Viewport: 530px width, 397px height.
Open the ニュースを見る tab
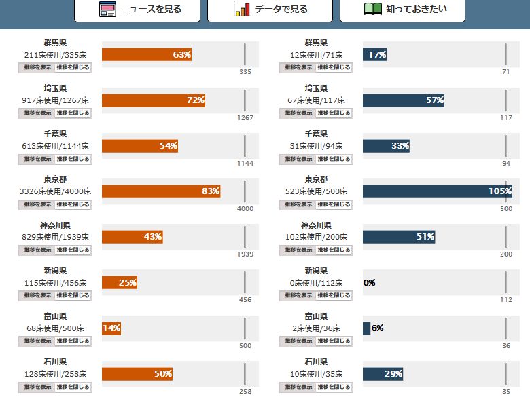137,10
